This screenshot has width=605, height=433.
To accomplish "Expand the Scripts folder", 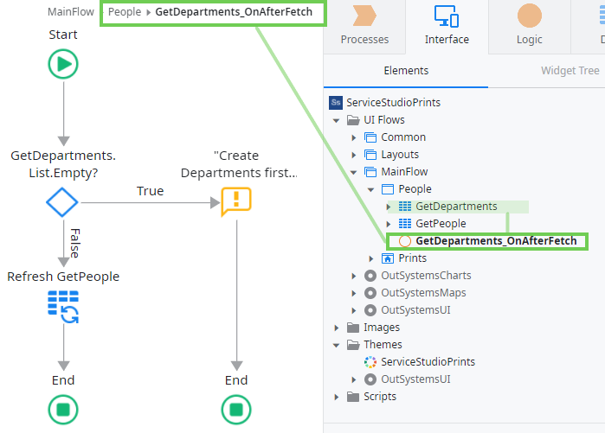I will click(x=337, y=397).
